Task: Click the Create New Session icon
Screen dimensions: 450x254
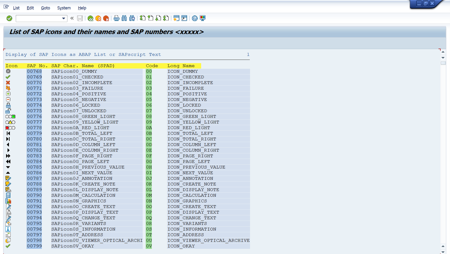Action: pos(176,18)
